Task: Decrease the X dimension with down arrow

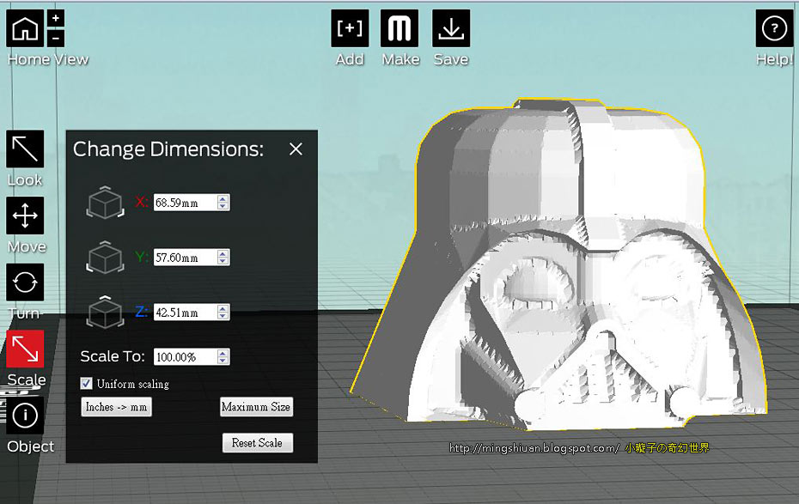Action: click(x=223, y=206)
